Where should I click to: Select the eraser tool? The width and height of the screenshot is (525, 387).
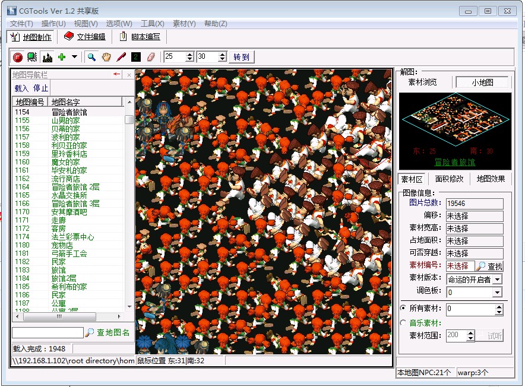[x=151, y=57]
